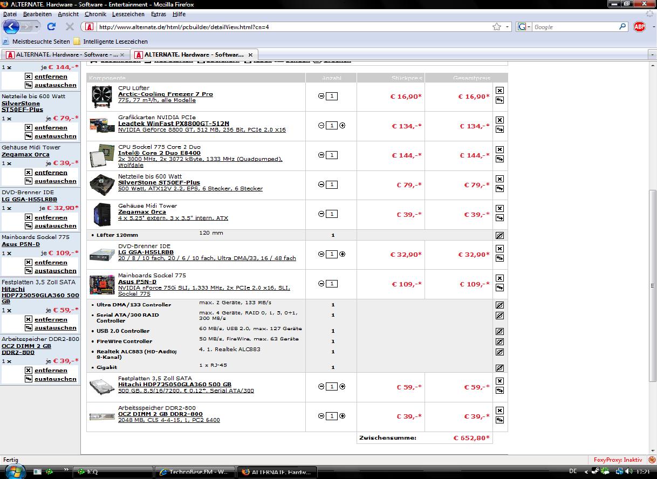The height and width of the screenshot is (479, 657).
Task: Open the Meistbesuchte Seiten bookmark
Action: [36, 41]
